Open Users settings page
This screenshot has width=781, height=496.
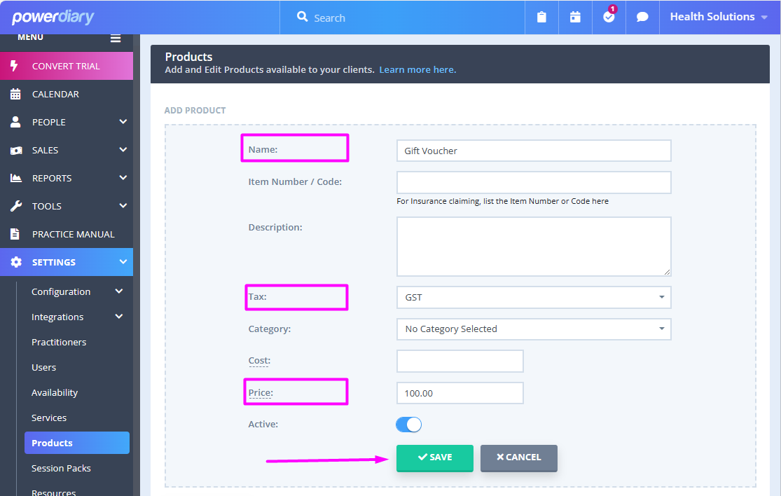point(44,368)
